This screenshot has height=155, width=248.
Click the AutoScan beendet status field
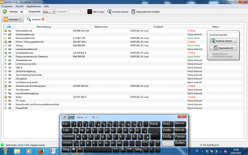pyautogui.click(x=223, y=35)
